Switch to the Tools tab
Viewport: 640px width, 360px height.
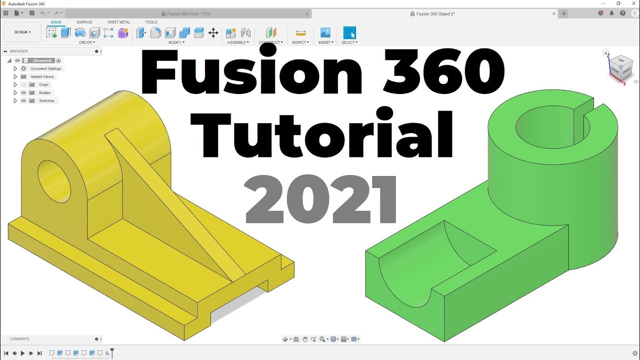[151, 22]
